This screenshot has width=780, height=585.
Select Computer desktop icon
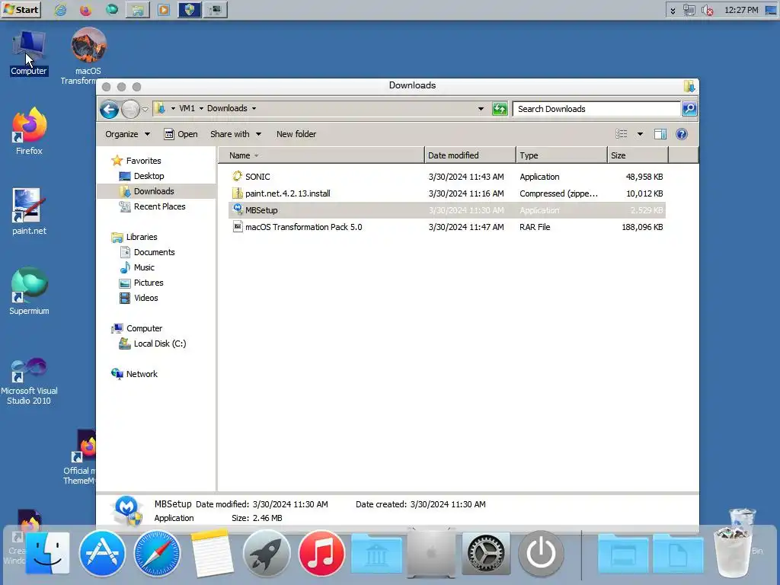(29, 53)
